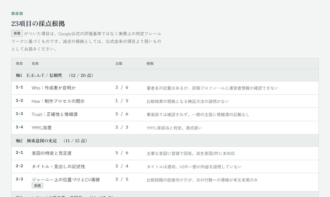330x197 pixels.
Task: Click the rationale 事実誤りは確認されず
Action: tap(198, 114)
